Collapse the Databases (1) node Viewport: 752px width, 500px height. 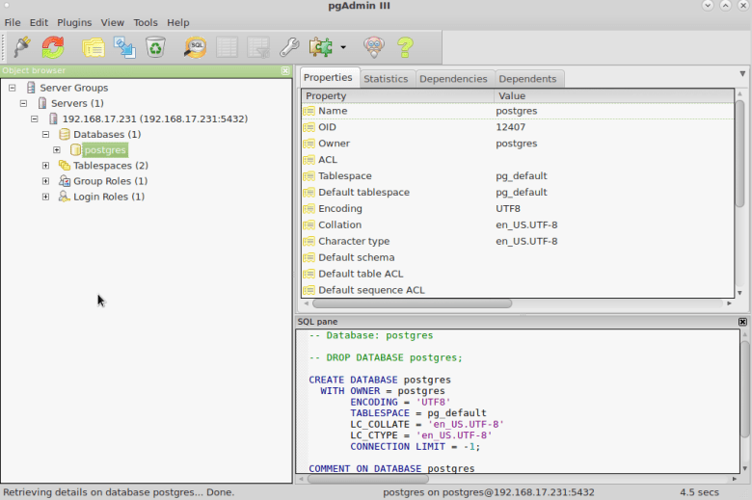(45, 134)
